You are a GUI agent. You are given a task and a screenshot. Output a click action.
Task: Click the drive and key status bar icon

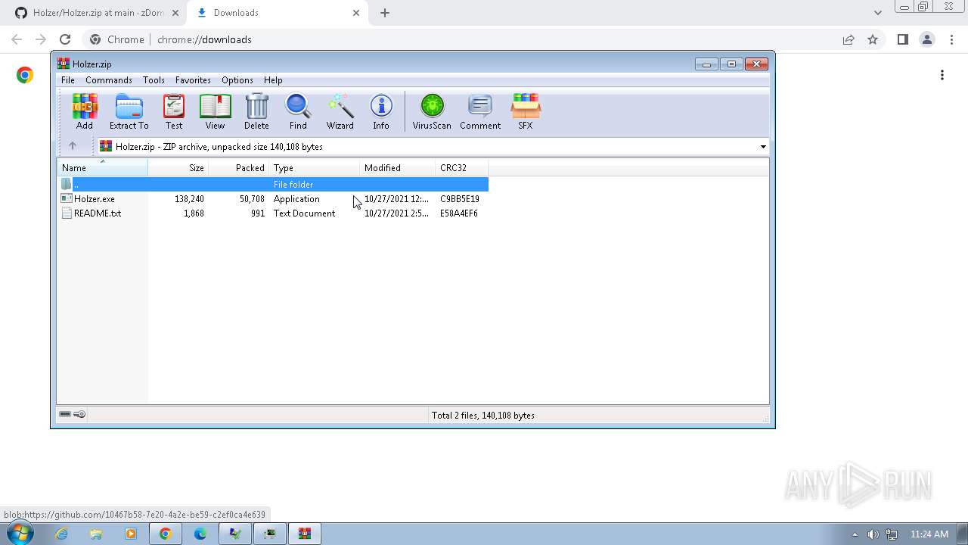(73, 415)
